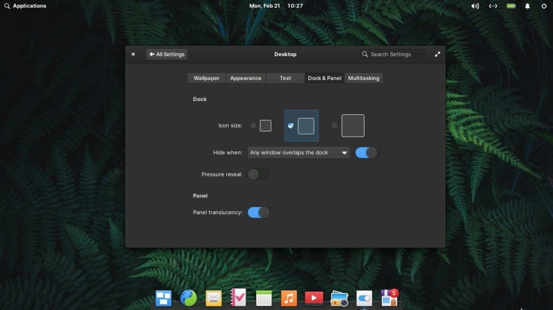Launch the web browser from the dock

point(188,298)
